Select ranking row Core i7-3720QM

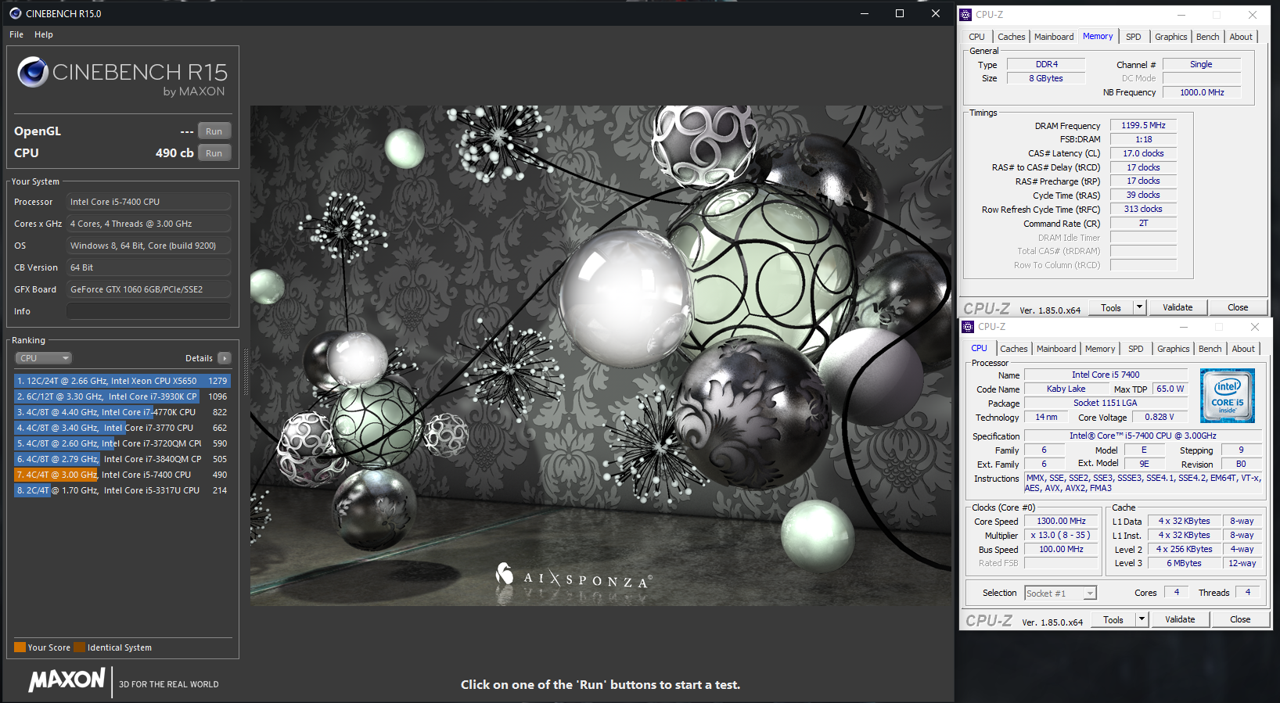pyautogui.click(x=122, y=443)
